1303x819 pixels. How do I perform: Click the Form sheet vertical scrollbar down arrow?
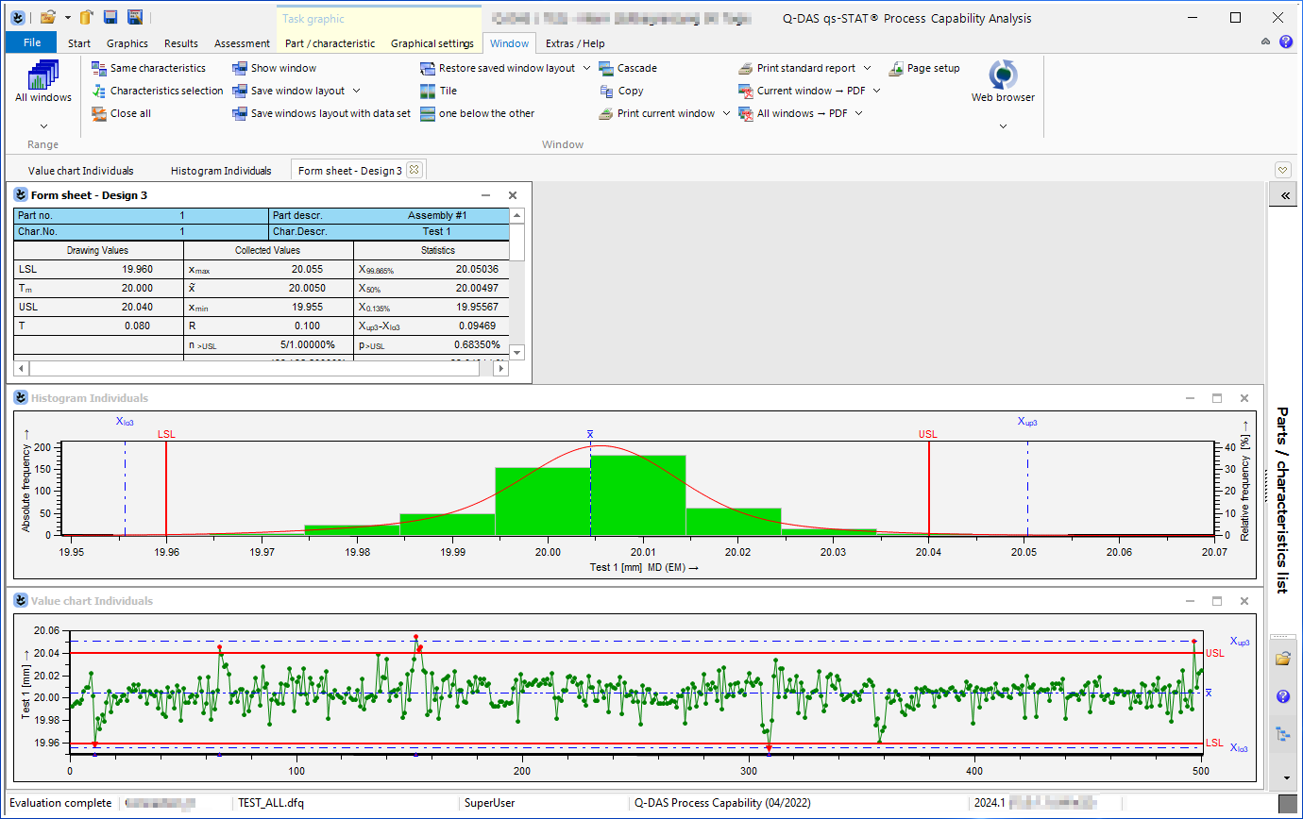[x=516, y=352]
